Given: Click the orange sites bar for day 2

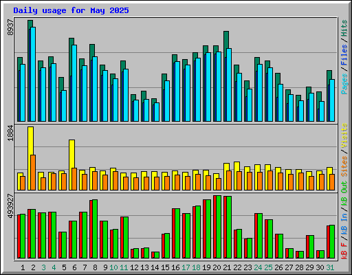Looking at the screenshot, I should point(33,173).
